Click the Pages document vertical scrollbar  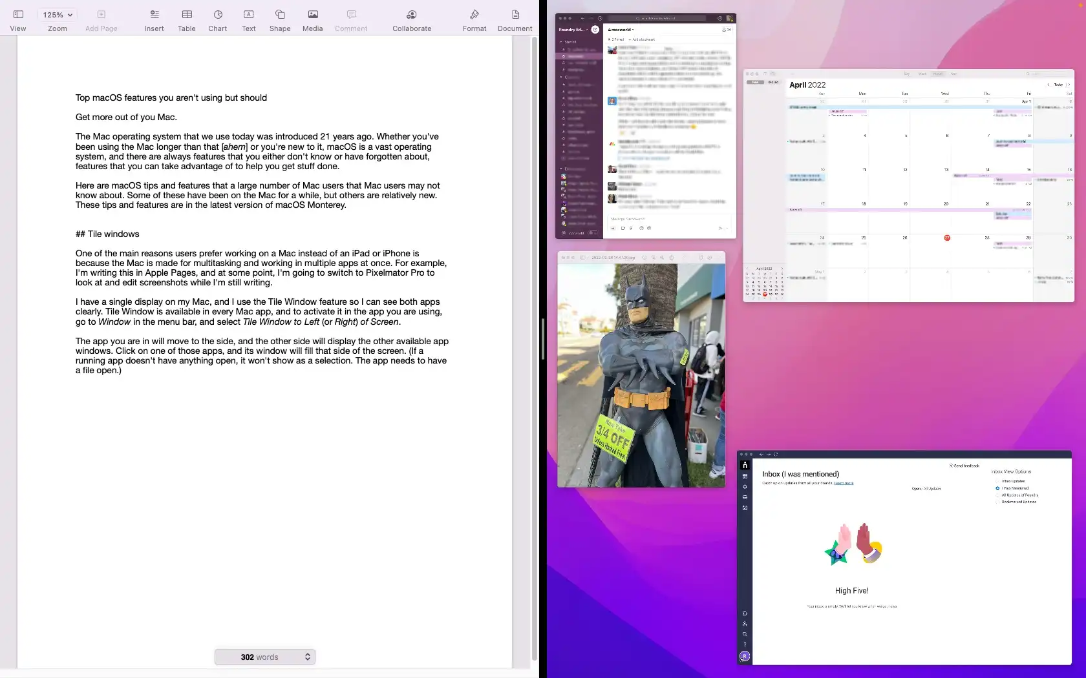click(x=535, y=349)
